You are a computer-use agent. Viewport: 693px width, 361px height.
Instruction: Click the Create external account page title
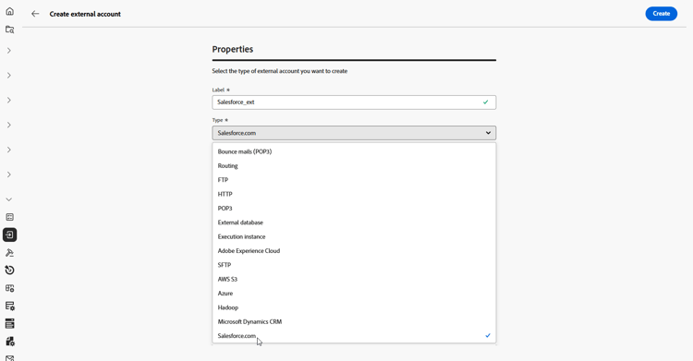(85, 14)
